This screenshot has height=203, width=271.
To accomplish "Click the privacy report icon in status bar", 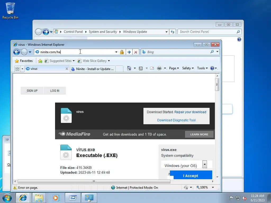I will (186, 187).
